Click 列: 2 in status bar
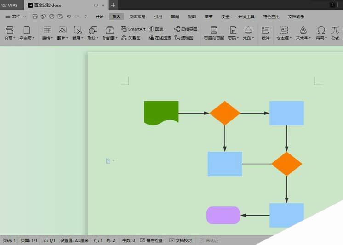343x245 pixels. (111, 240)
